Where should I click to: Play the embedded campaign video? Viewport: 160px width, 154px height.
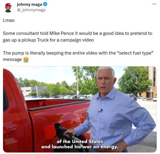80,109
